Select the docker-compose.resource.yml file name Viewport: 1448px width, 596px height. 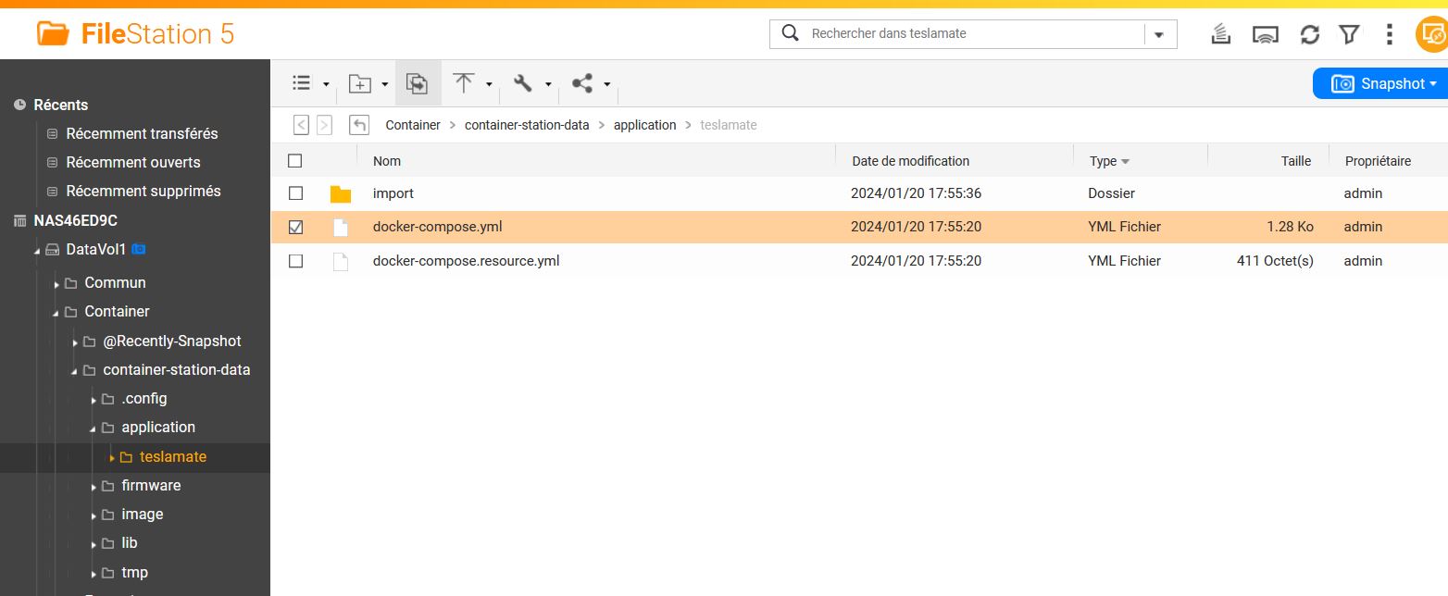click(467, 261)
